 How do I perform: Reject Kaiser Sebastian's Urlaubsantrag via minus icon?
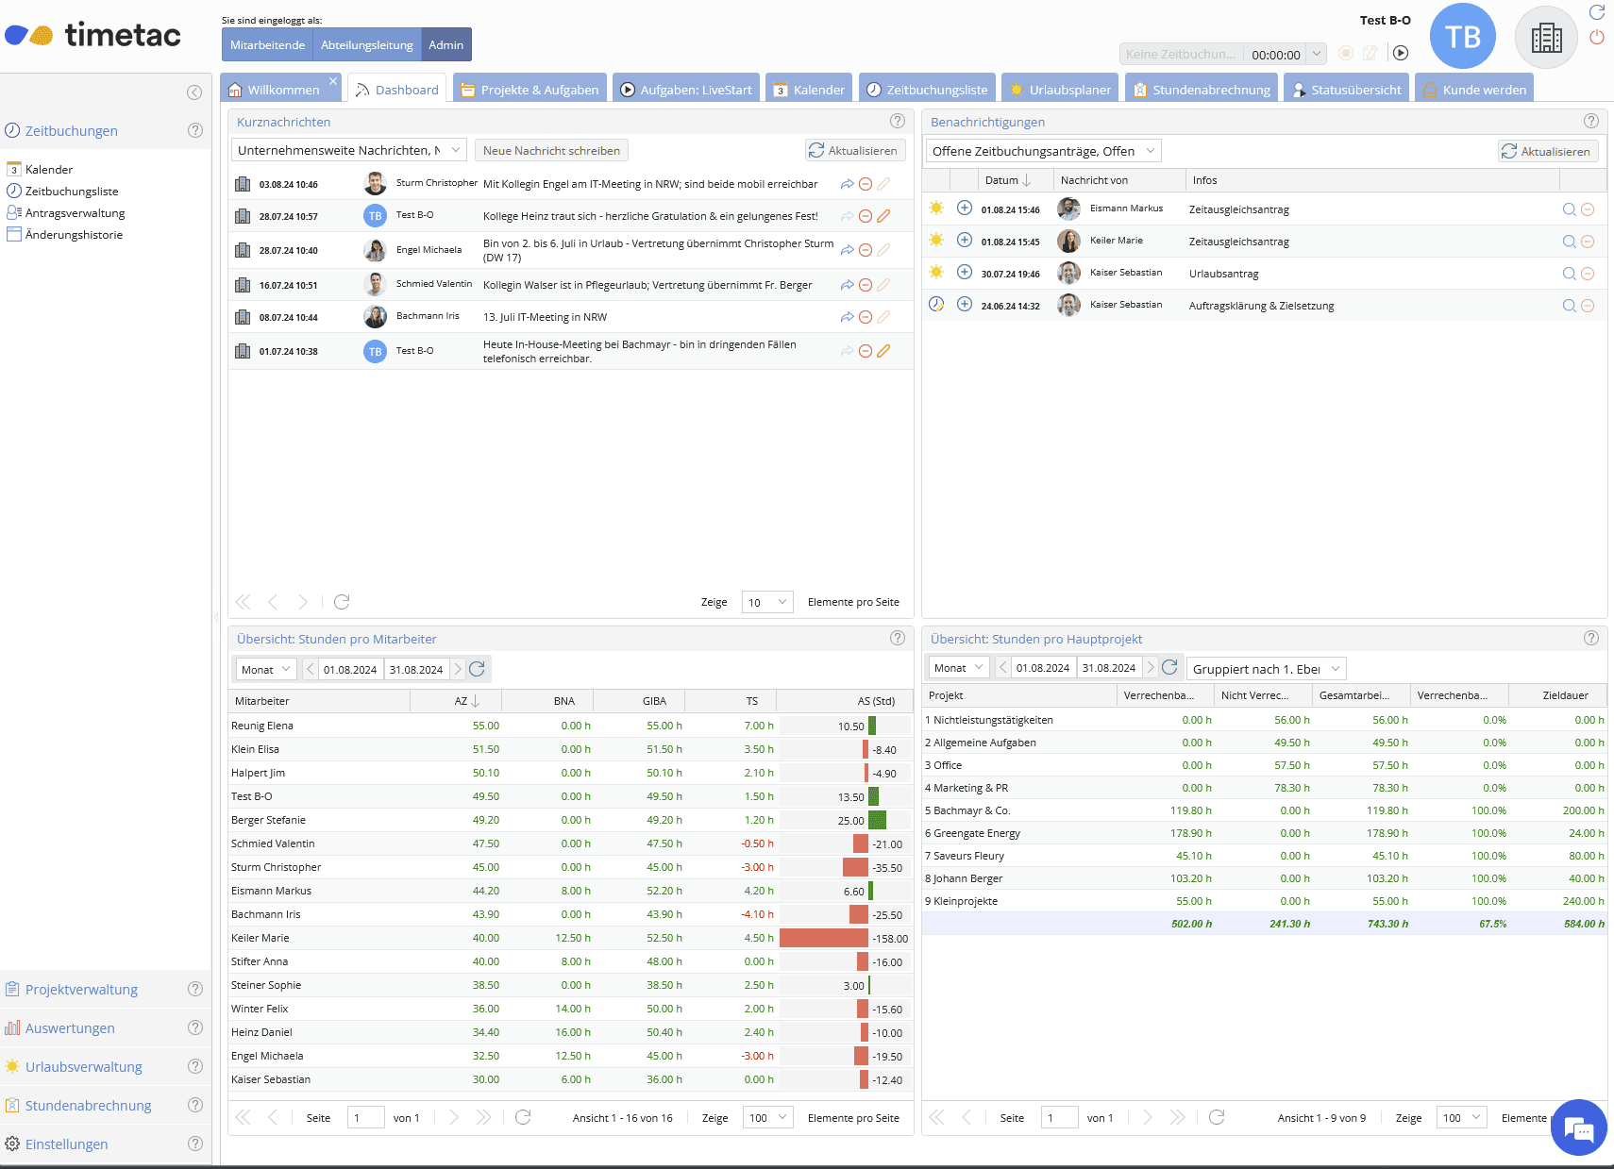pyautogui.click(x=1589, y=274)
